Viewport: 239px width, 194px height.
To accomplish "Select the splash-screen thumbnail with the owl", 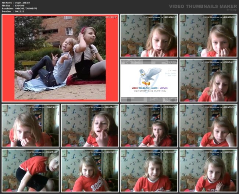I will 149,80.
